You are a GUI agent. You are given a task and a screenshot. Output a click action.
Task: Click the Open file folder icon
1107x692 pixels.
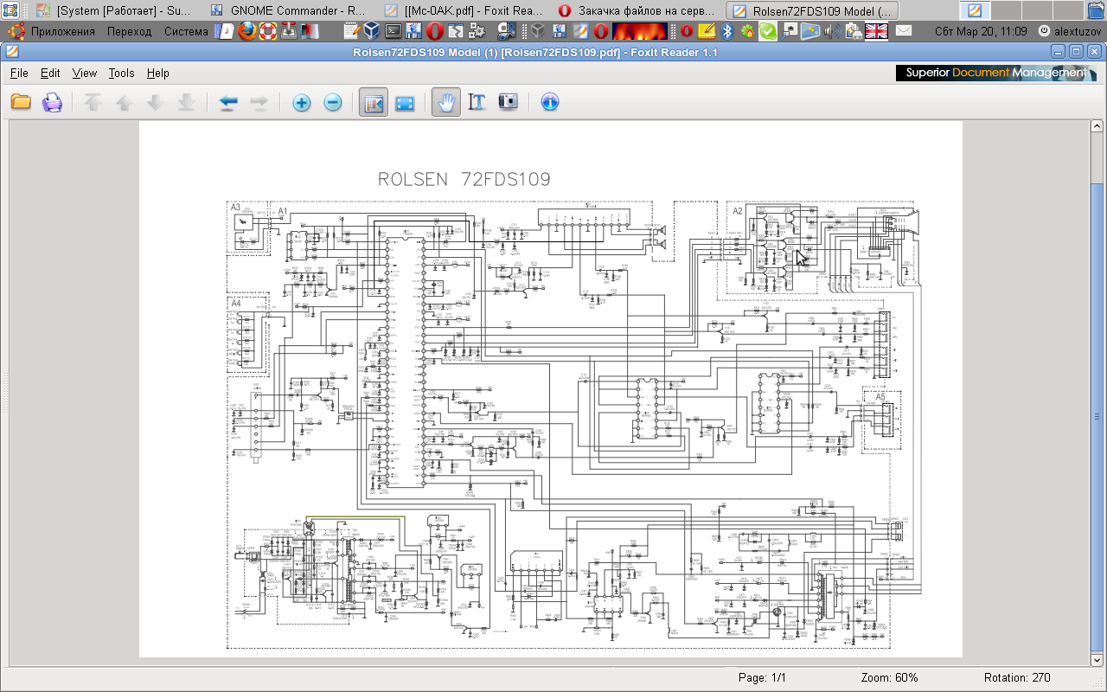(21, 102)
